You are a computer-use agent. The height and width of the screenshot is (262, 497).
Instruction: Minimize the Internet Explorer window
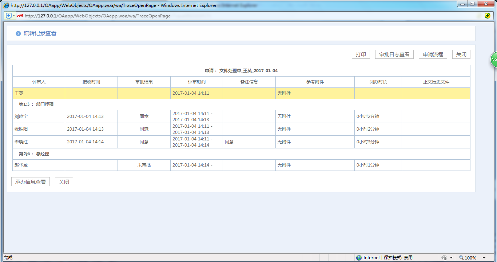[x=463, y=4]
